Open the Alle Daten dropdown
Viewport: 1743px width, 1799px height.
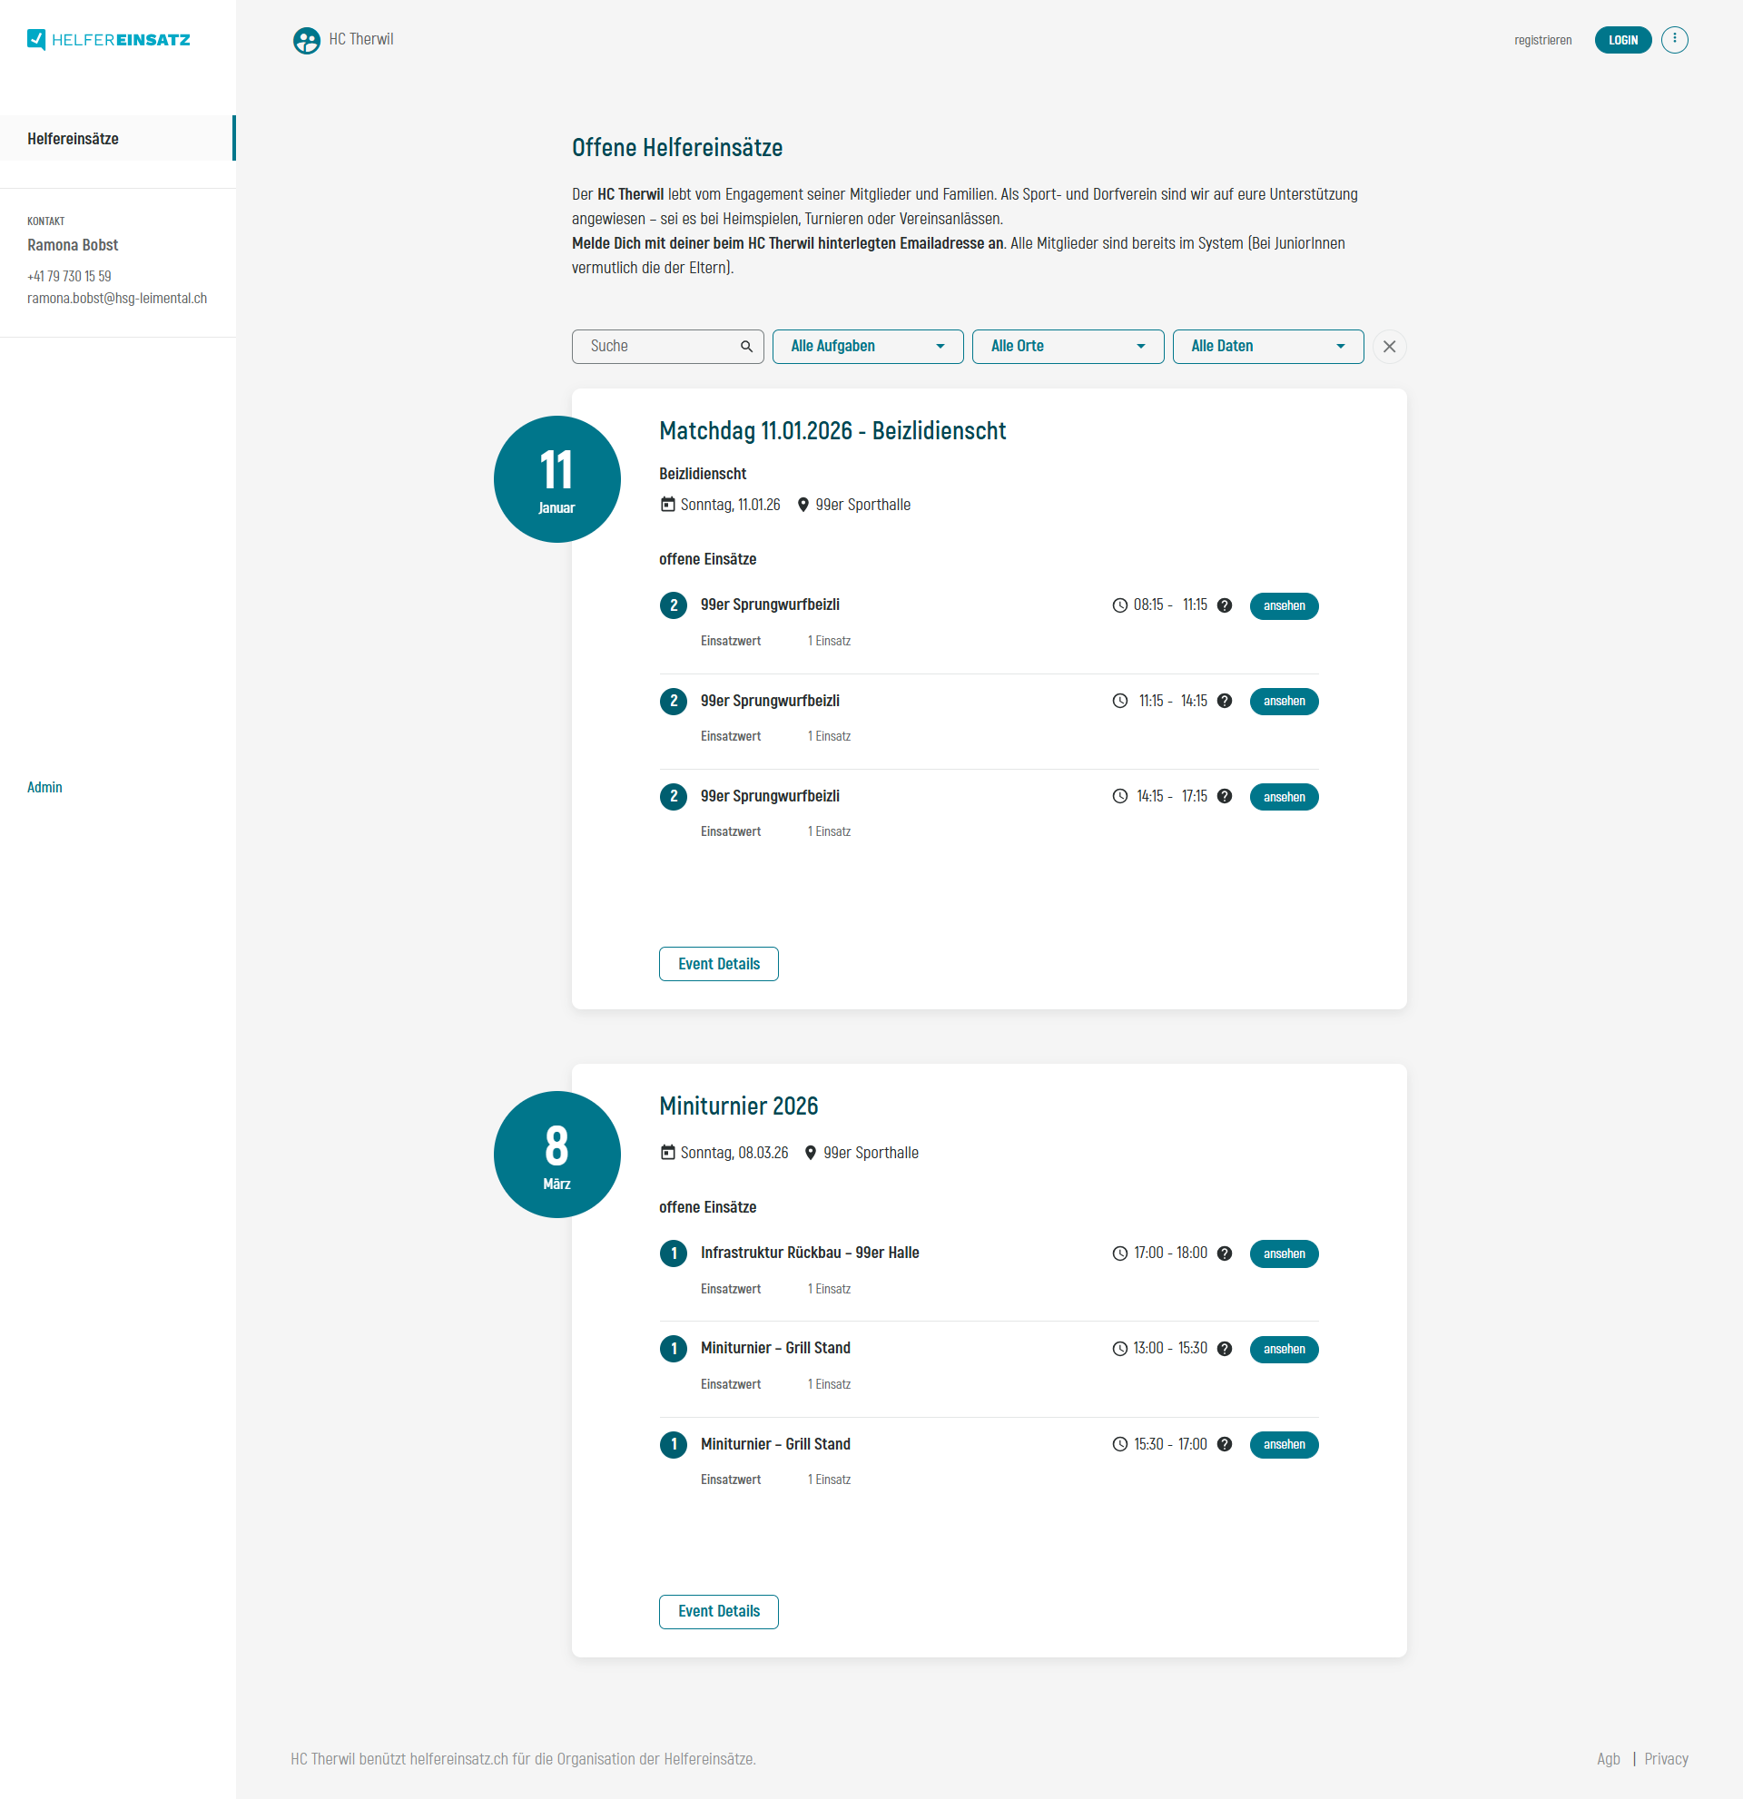[1267, 346]
